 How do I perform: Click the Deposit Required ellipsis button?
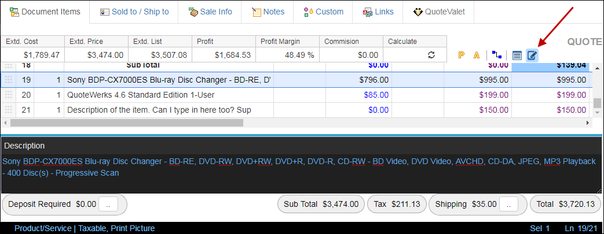(108, 205)
